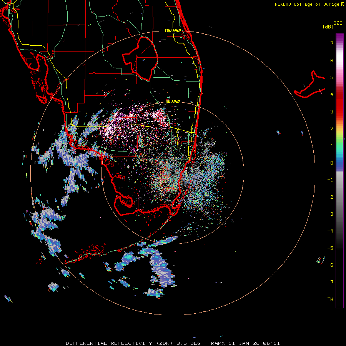Click the 3 tick label on color scale
The image size is (346, 346).
click(x=332, y=111)
